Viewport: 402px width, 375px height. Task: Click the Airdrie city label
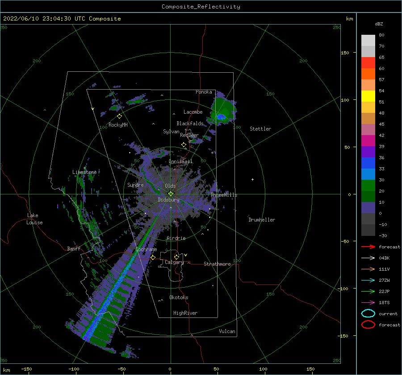coord(176,238)
